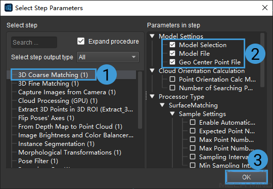Select the 3D Coarse Matching (1) step

[53, 75]
